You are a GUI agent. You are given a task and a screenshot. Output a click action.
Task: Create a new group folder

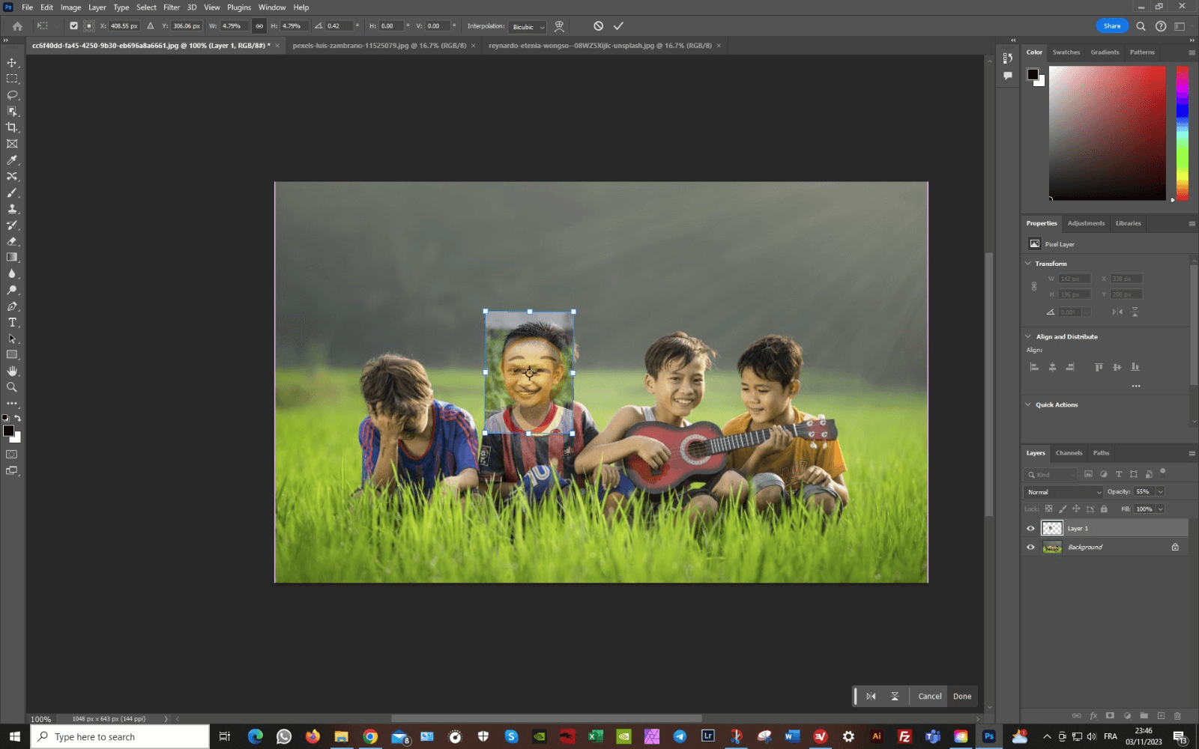tap(1144, 716)
